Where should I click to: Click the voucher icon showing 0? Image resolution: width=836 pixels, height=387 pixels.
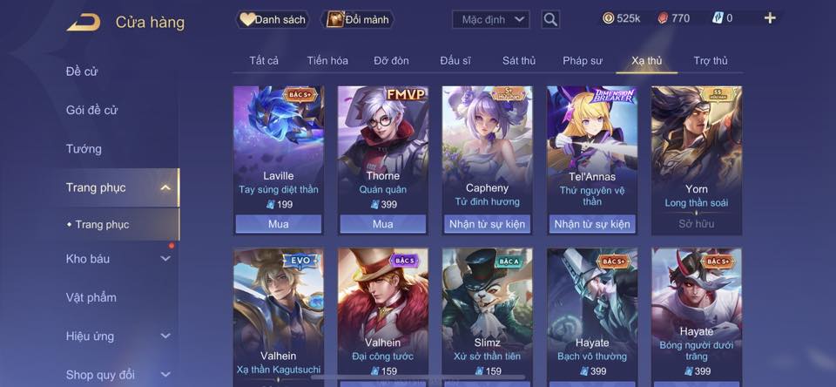click(718, 18)
